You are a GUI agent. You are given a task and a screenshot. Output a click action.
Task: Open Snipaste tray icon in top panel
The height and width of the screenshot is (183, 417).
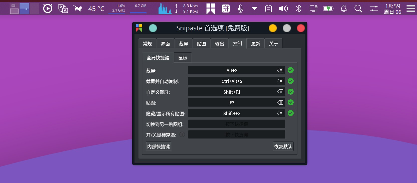coord(211,8)
